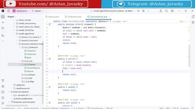Collapse the mod9_algorithms folder

point(14,34)
